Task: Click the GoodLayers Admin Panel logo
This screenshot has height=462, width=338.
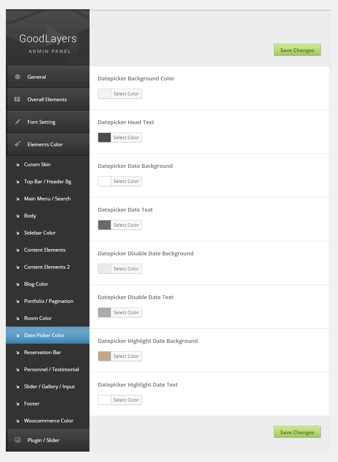Action: pyautogui.click(x=48, y=43)
